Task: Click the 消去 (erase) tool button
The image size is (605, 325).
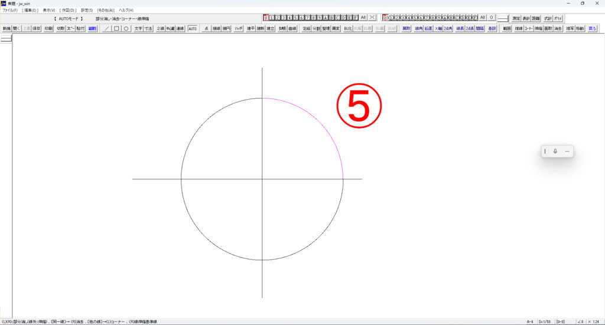Action: tap(558, 28)
